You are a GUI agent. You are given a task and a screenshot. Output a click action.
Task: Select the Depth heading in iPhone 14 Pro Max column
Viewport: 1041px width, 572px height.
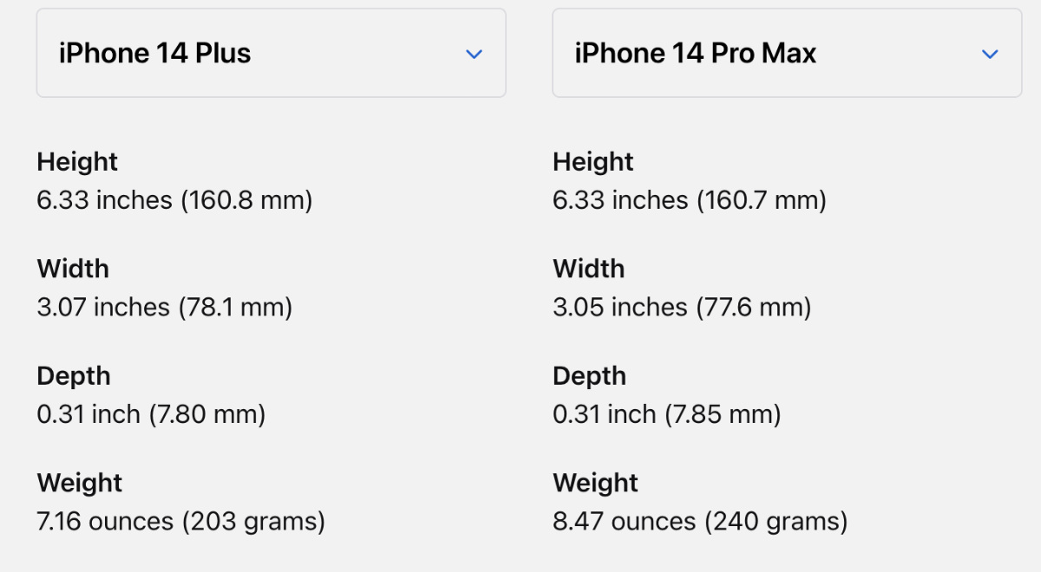[x=590, y=376]
